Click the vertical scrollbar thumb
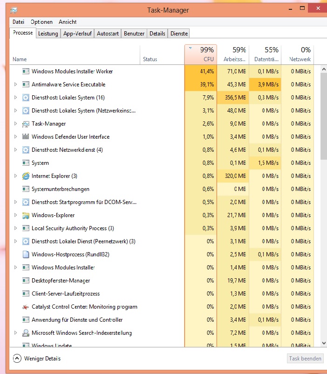Image resolution: width=327 pixels, height=374 pixels. coord(324,116)
